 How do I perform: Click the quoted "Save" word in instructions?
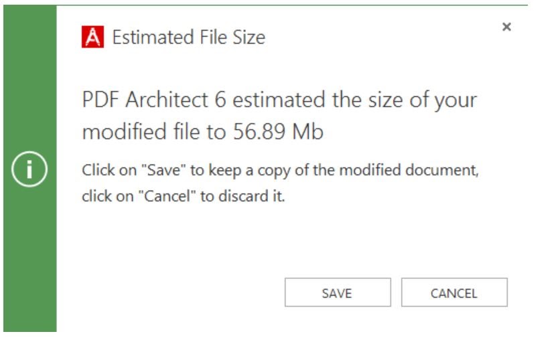click(x=169, y=170)
